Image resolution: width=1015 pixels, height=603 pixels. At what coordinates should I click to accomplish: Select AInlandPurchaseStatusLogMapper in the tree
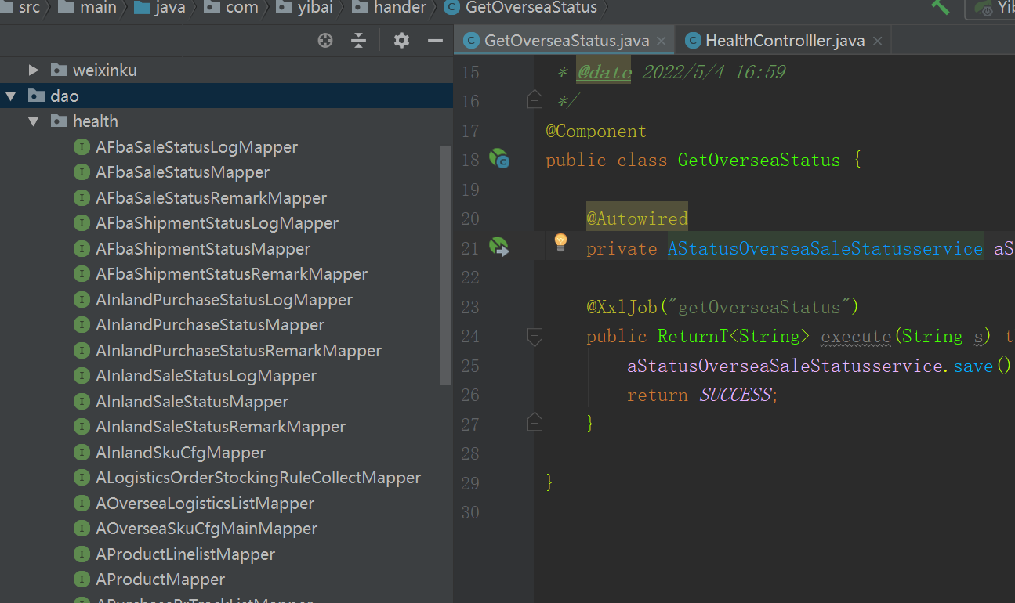tap(224, 299)
